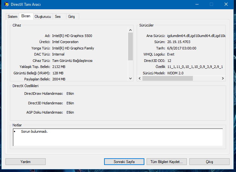Click Direct3D Hızlandırması Etkin value
The image size is (236, 172).
(70, 103)
